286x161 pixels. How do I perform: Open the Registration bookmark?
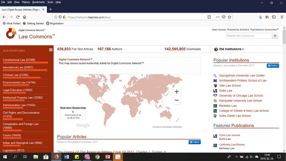pyautogui.click(x=55, y=23)
